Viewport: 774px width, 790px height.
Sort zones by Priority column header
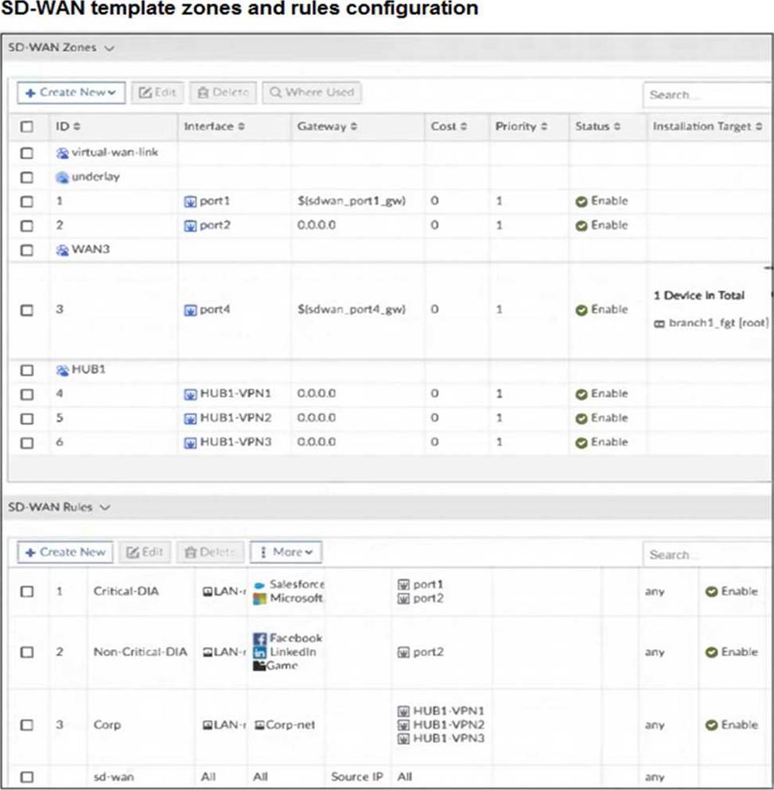click(x=521, y=126)
